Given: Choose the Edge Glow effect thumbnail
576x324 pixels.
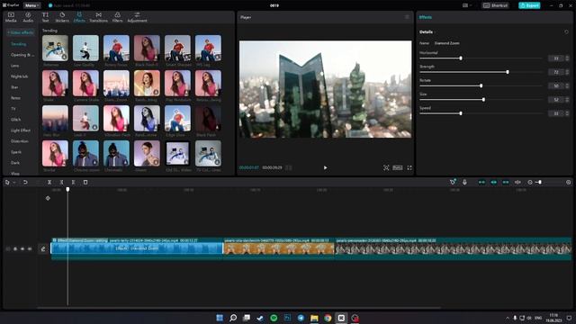Looking at the screenshot, I should click(x=177, y=118).
